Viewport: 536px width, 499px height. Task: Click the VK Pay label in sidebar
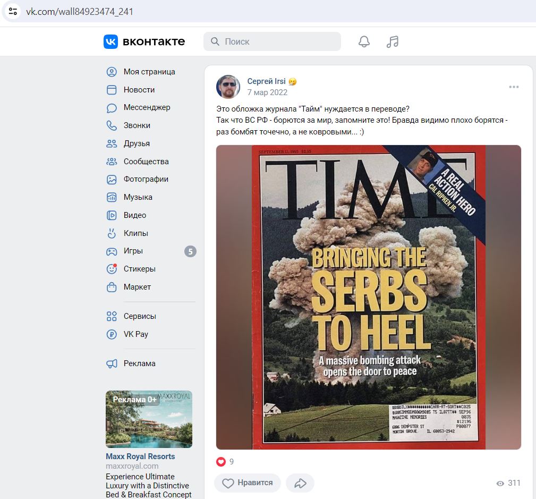[x=135, y=334]
